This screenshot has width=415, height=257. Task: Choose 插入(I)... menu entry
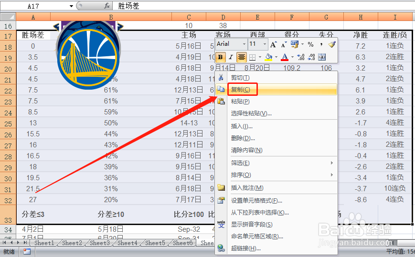(x=276, y=126)
